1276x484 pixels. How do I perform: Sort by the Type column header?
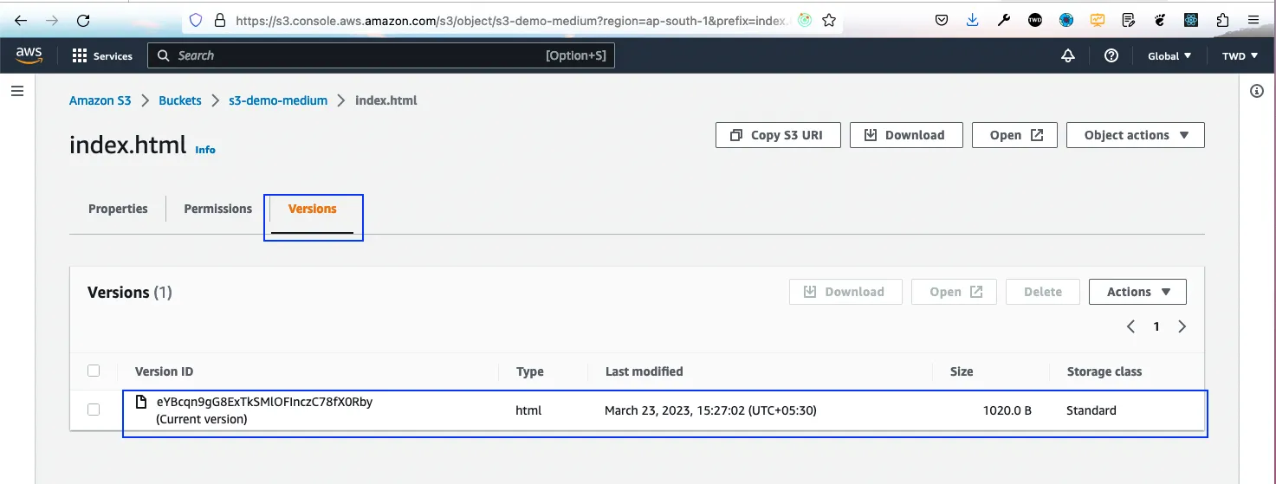click(530, 371)
